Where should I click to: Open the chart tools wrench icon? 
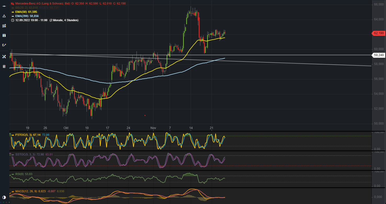(x=4, y=56)
